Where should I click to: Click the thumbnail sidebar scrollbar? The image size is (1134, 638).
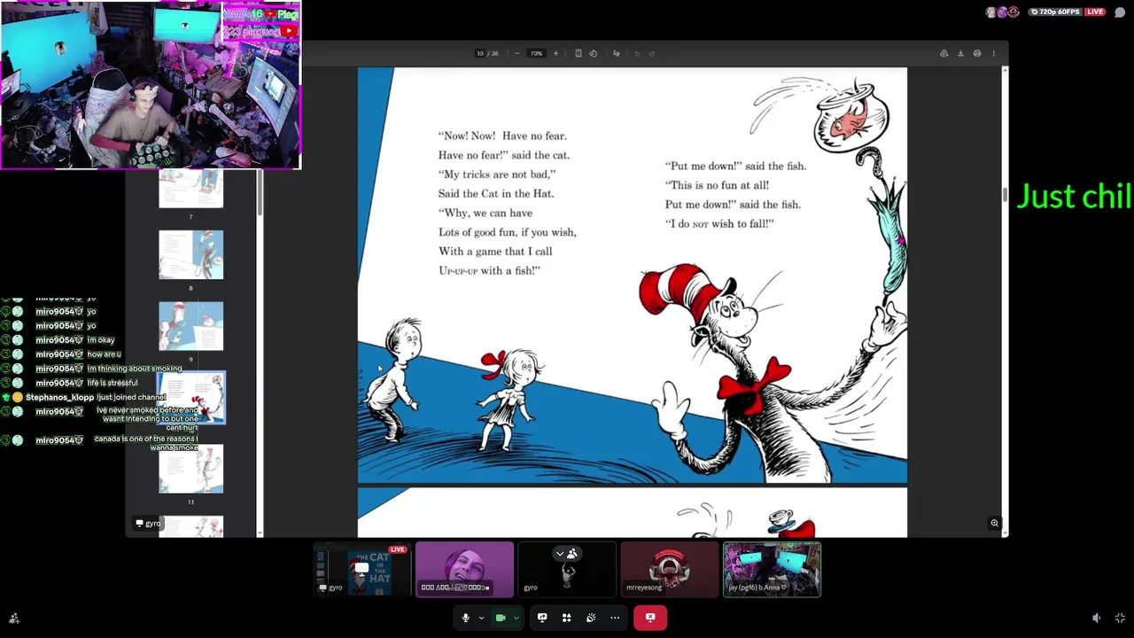[260, 192]
